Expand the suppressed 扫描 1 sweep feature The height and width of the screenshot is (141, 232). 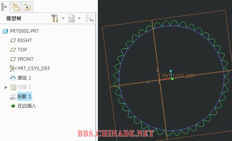(x=6, y=87)
